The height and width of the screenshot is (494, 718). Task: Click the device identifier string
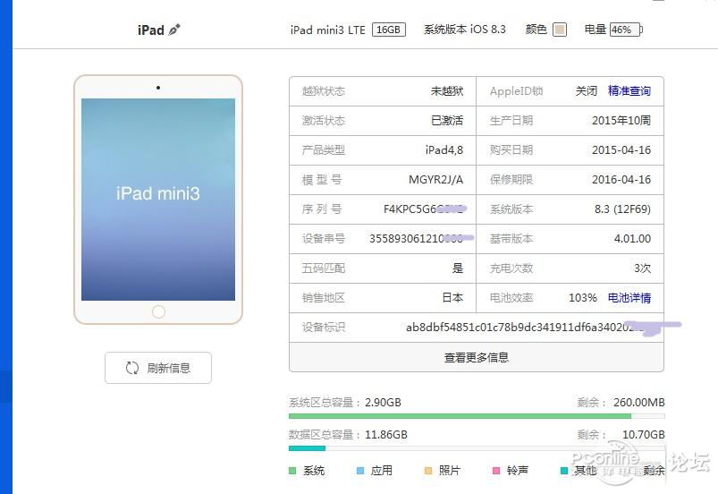[x=527, y=328]
